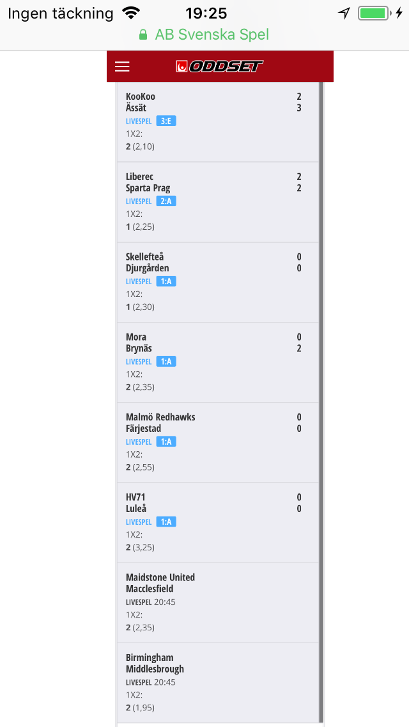Screen dimensions: 409x727
Task: Open the Maidstone United vs Macclesfield match
Action: pyautogui.click(x=218, y=603)
